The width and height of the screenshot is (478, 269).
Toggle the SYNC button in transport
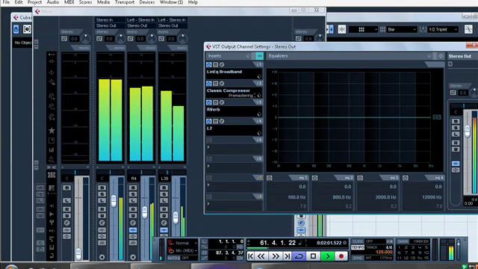point(357,258)
